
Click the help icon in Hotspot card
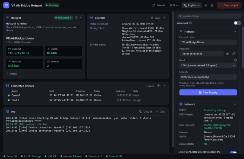[x=76, y=18]
